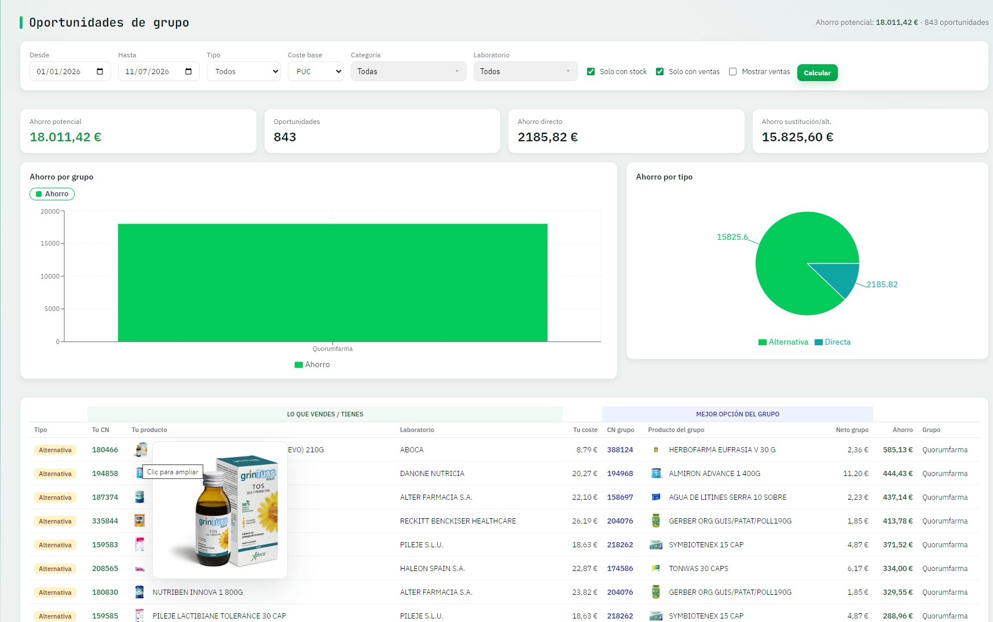Open group CN link 158697
This screenshot has height=622, width=993.
[620, 497]
